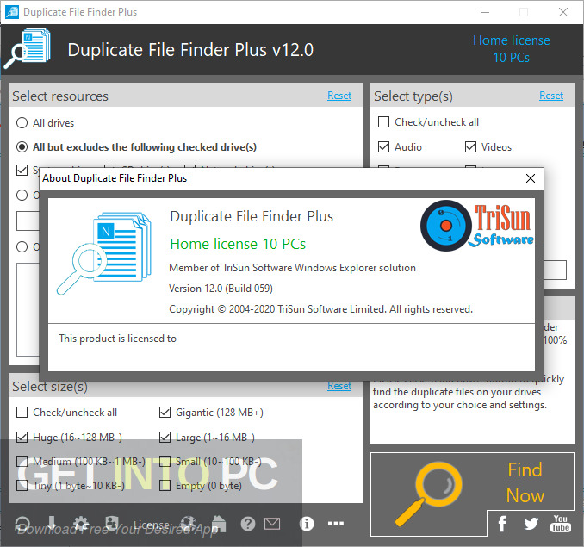Click Home license 10 PCs header link
This screenshot has height=547, width=584.
coord(512,49)
